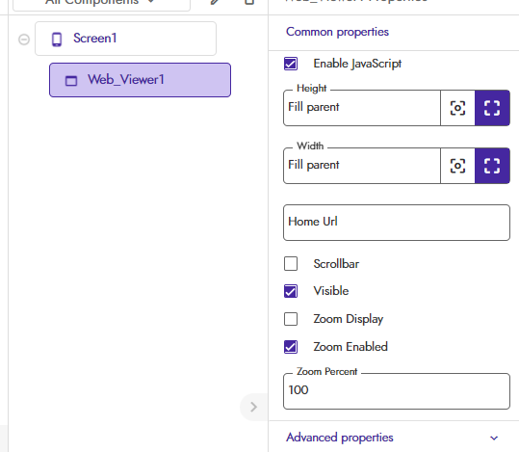Click the Width fit contents icon button
Image resolution: width=519 pixels, height=452 pixels.
tap(457, 166)
